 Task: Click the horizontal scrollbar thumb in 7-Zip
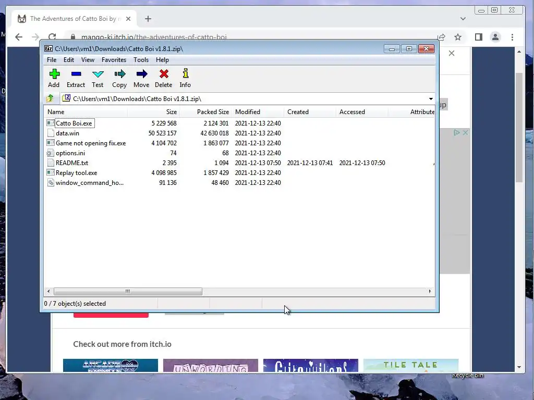click(x=128, y=291)
